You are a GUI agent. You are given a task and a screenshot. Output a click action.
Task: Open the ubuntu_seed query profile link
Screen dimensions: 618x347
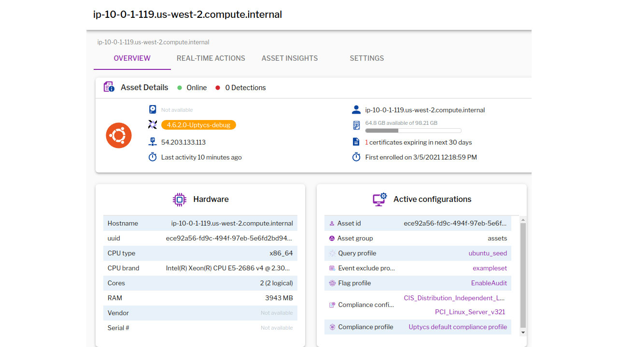488,254
